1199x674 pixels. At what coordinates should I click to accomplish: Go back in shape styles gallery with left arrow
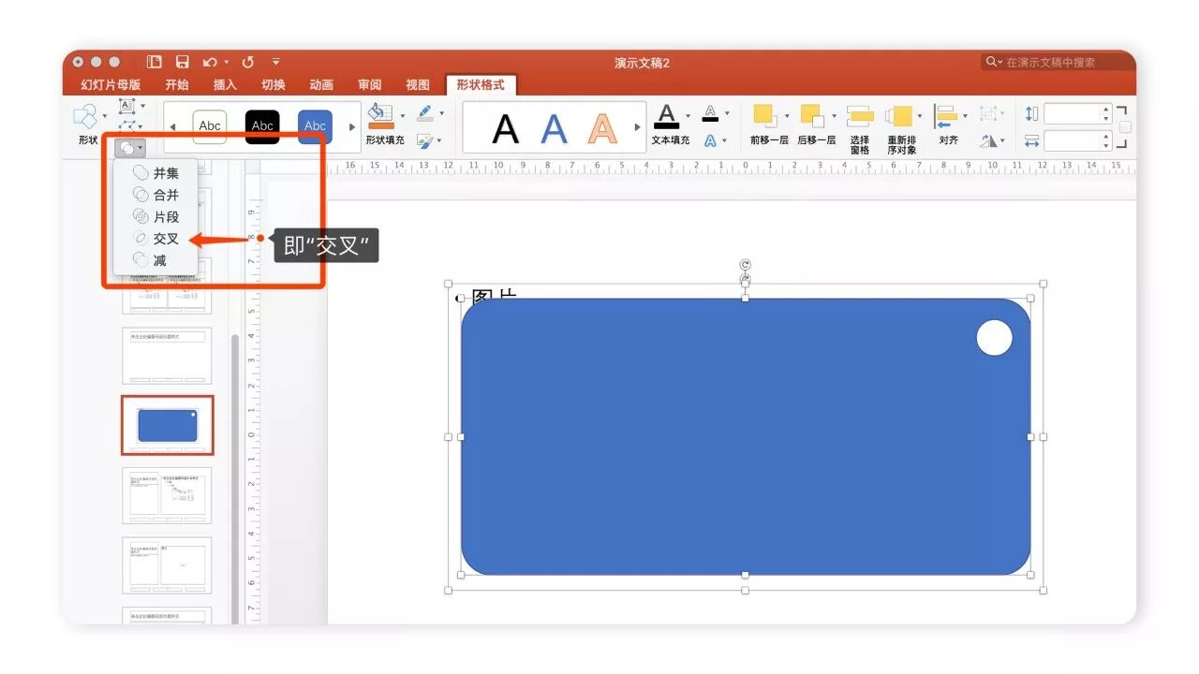[x=172, y=126]
